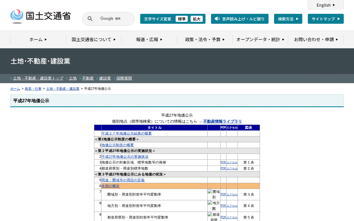Set text size to 拡大
Screen dimensions: 354x221
point(197,19)
